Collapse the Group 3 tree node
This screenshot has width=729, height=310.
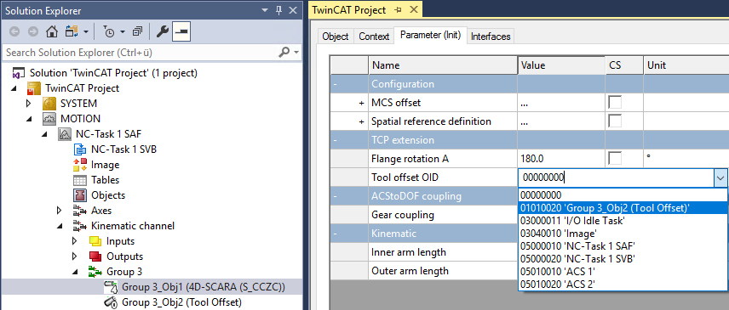pyautogui.click(x=75, y=272)
